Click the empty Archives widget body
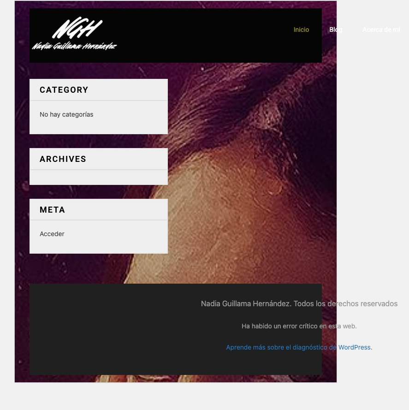Screen dimensions: 409x410 click(x=99, y=177)
